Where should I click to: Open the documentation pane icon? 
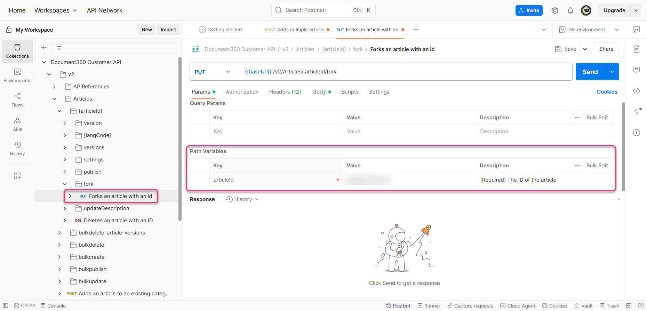point(637,49)
